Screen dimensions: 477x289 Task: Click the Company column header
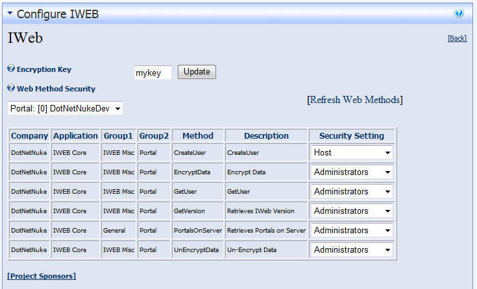[x=30, y=136]
